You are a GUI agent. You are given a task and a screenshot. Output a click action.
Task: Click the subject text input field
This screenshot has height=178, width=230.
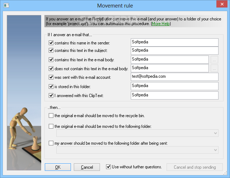pos(174,50)
